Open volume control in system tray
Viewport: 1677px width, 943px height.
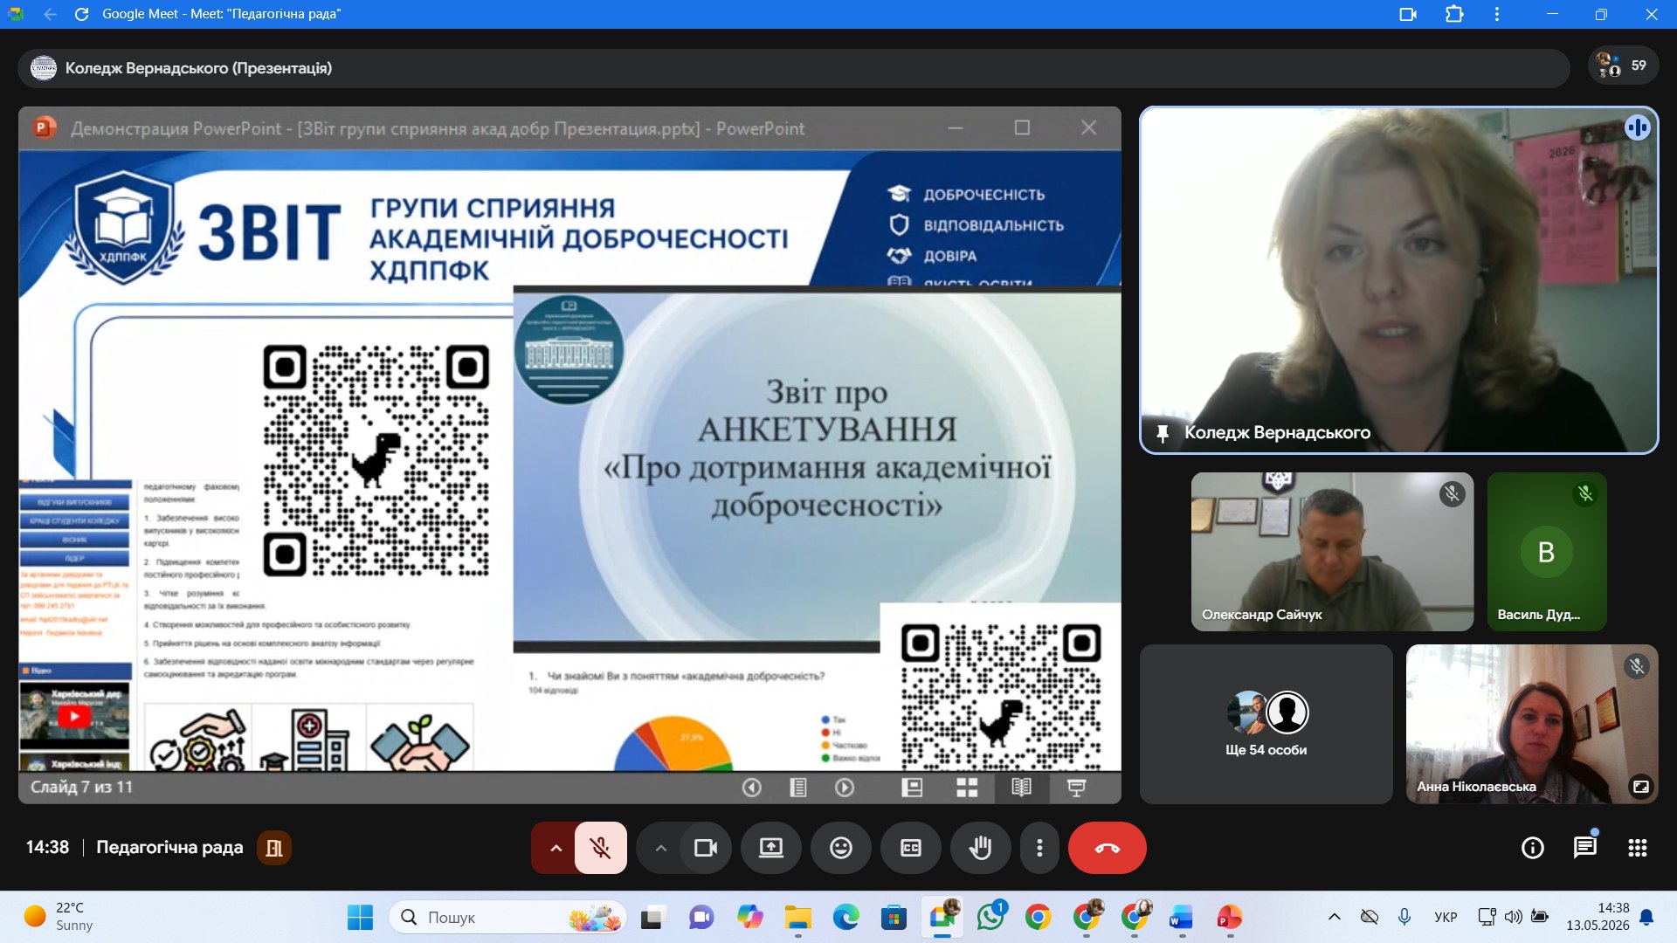(x=1514, y=917)
